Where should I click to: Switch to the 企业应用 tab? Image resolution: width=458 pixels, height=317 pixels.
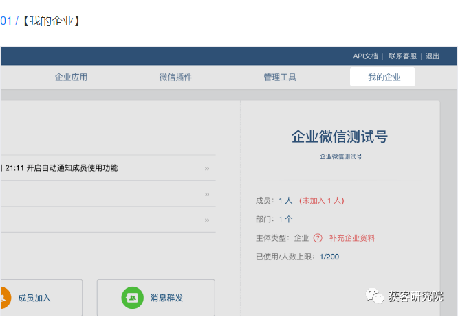point(71,78)
